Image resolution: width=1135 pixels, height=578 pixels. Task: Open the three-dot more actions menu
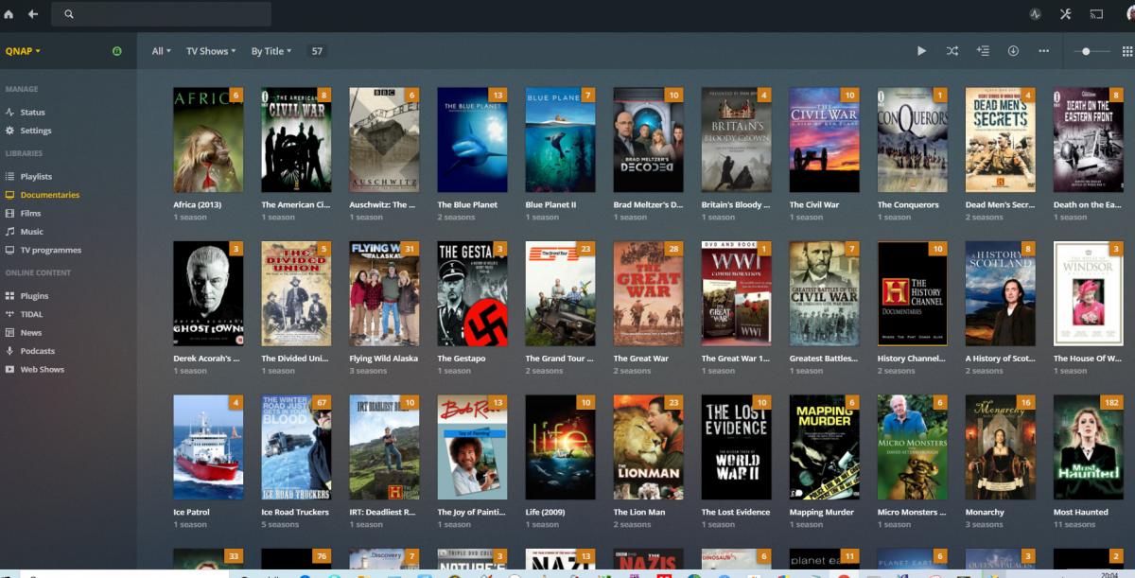coord(1044,51)
